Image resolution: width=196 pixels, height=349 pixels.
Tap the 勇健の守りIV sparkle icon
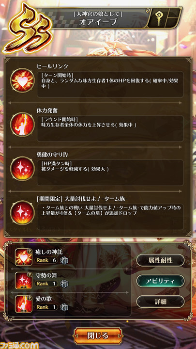22,169
